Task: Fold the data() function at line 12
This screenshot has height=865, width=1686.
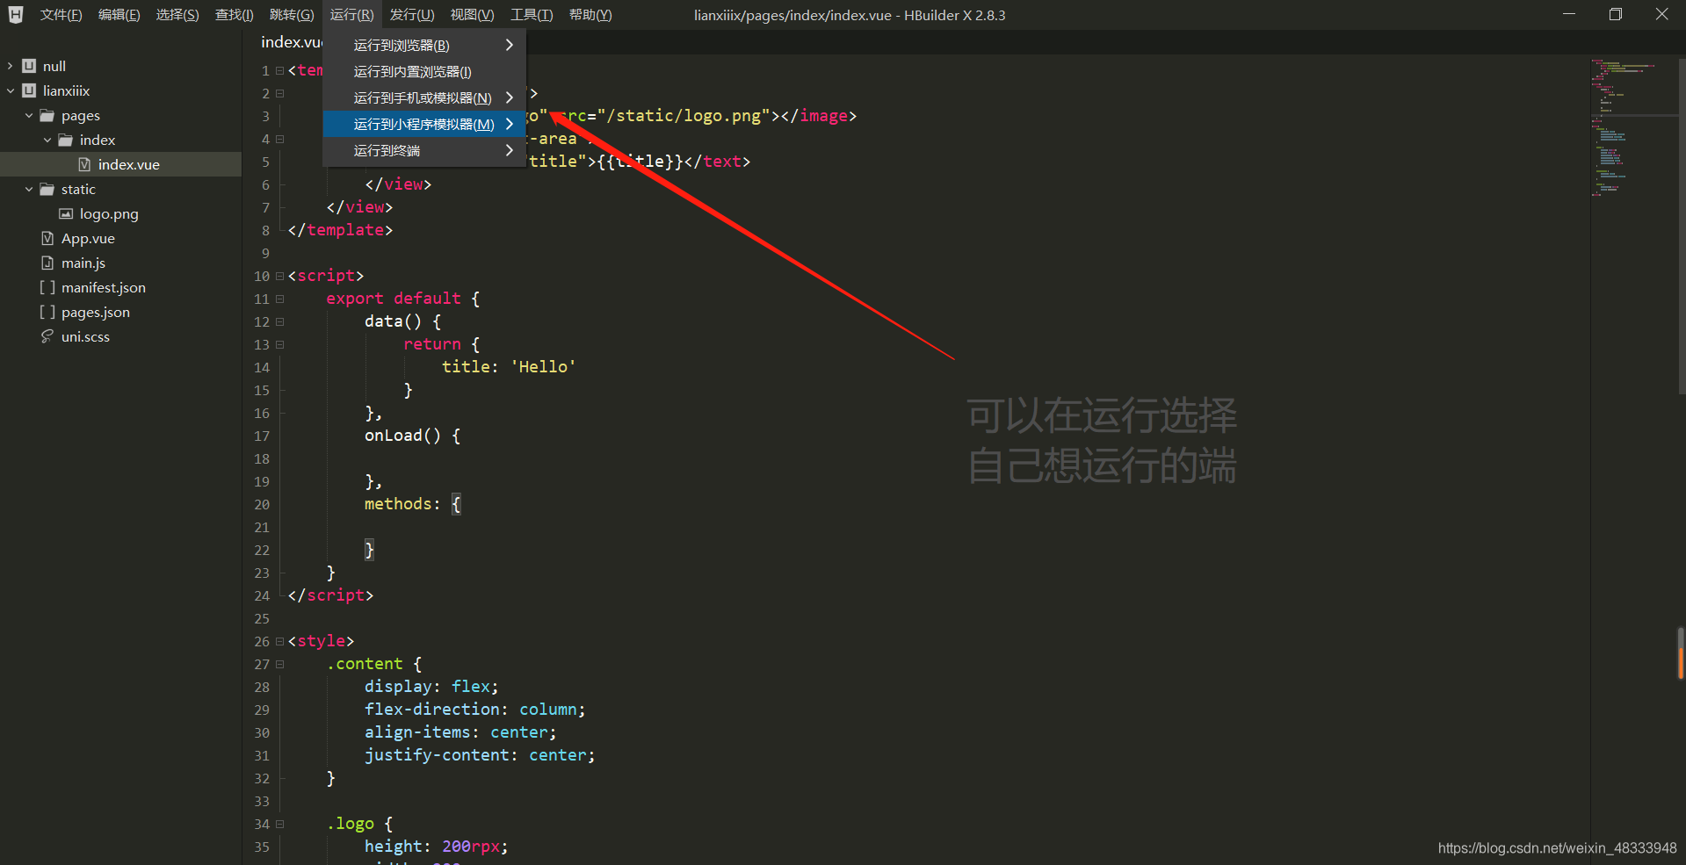Action: point(280,321)
